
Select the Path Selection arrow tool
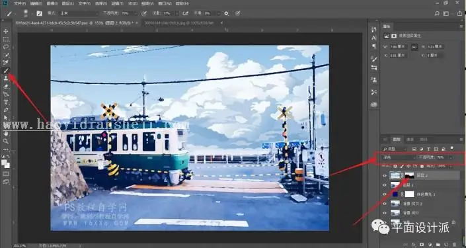point(6,118)
